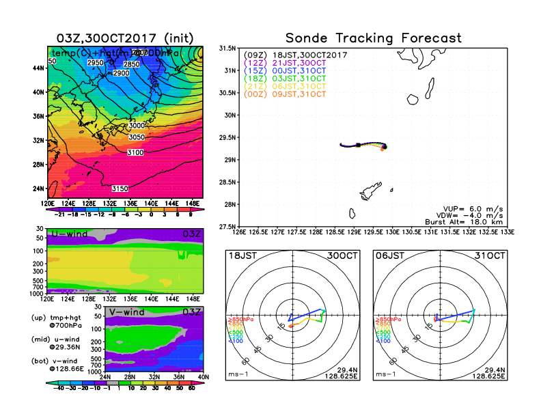Click the "129E" tracking map longitude label
The image size is (541, 418).
tap(354, 232)
